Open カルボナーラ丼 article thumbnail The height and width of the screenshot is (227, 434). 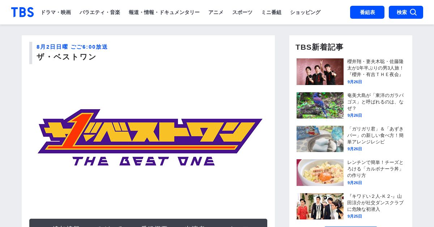(x=320, y=173)
